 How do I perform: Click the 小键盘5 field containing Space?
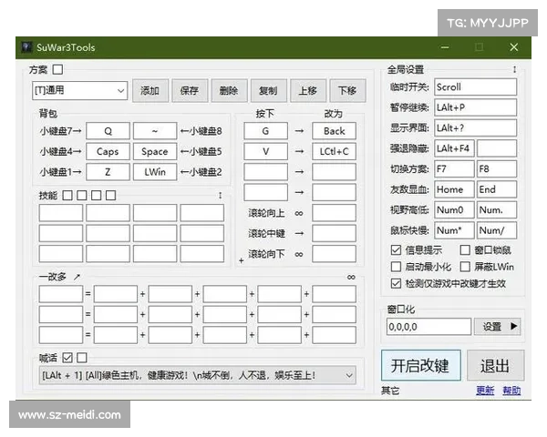click(x=155, y=152)
